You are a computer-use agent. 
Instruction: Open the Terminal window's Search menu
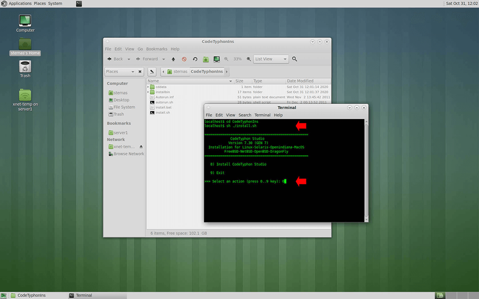(x=245, y=115)
